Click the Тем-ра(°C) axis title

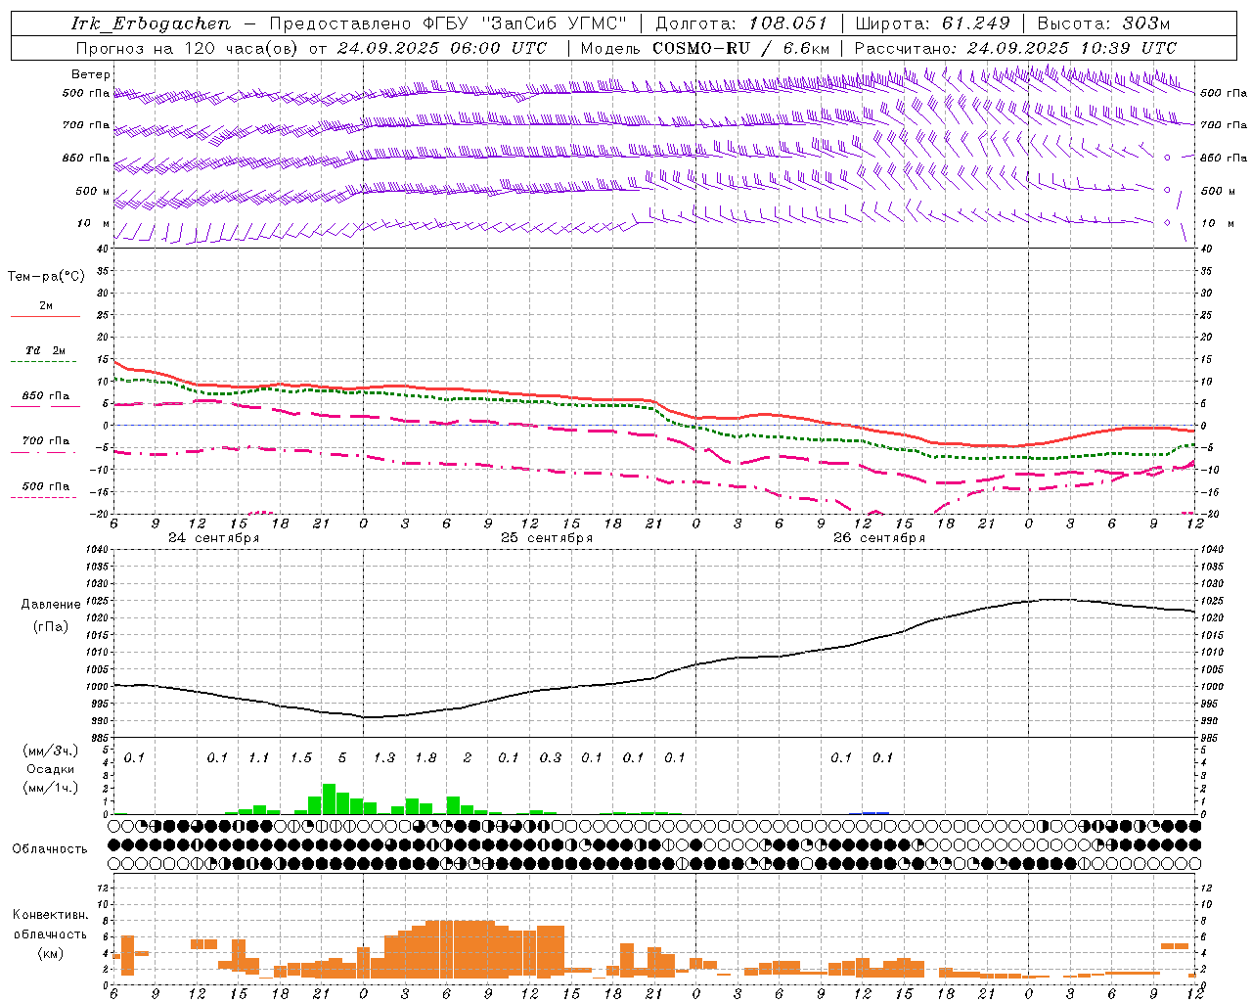tap(46, 277)
